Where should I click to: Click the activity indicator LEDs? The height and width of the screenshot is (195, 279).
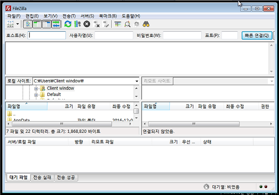pos(263,186)
